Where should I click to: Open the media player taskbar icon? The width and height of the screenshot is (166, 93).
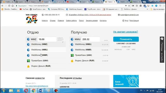coord(18,91)
